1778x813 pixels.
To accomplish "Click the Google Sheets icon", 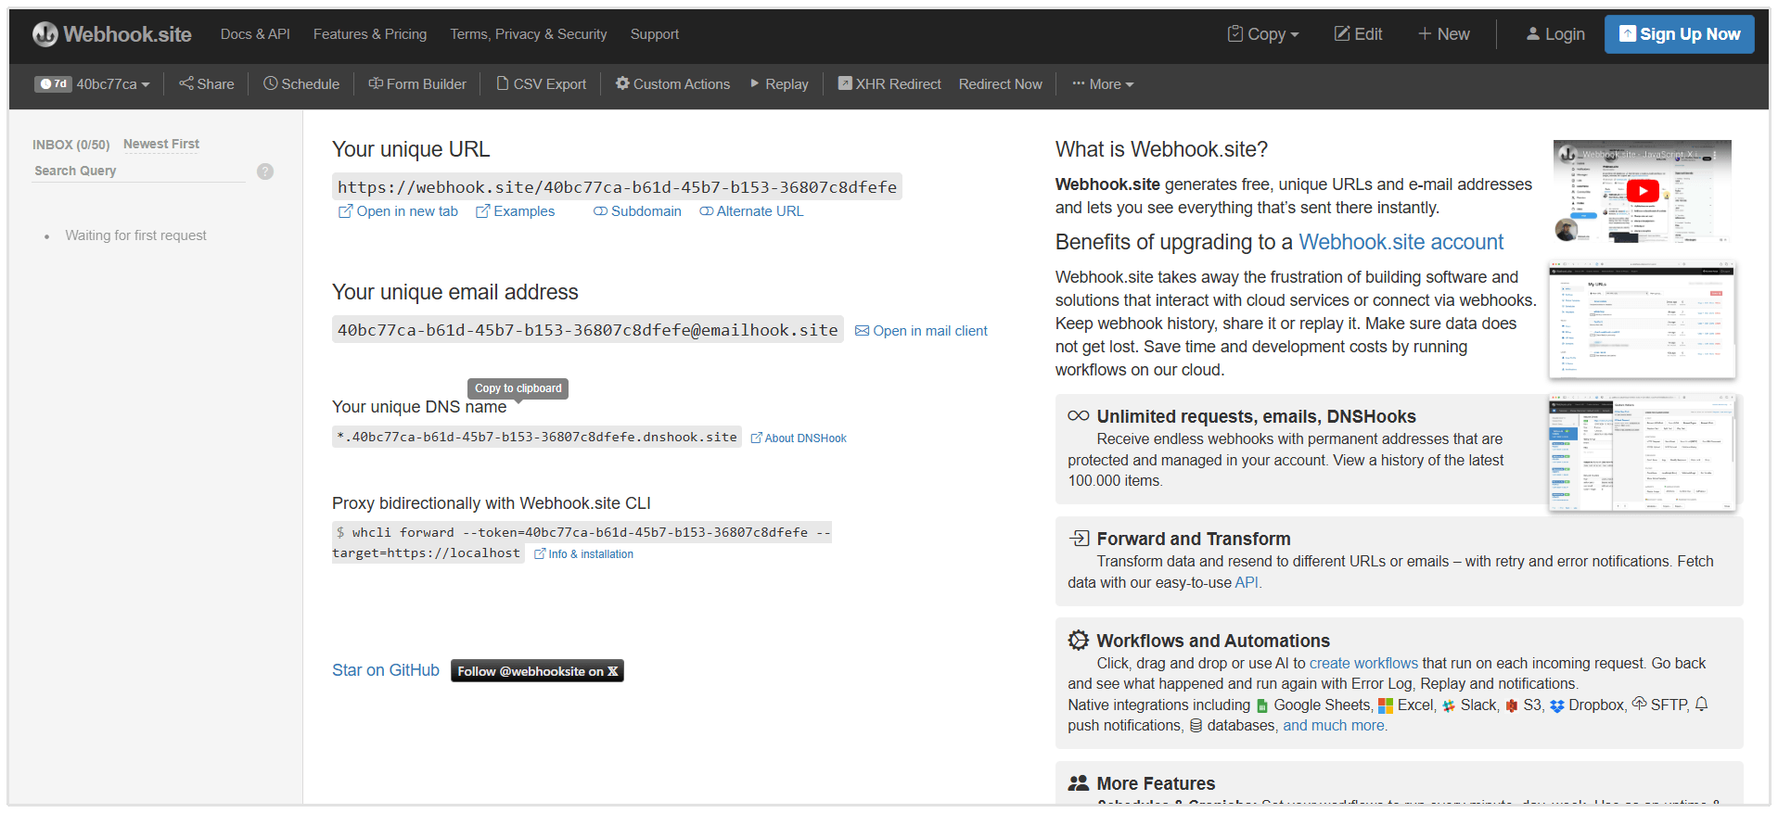I will point(1262,706).
